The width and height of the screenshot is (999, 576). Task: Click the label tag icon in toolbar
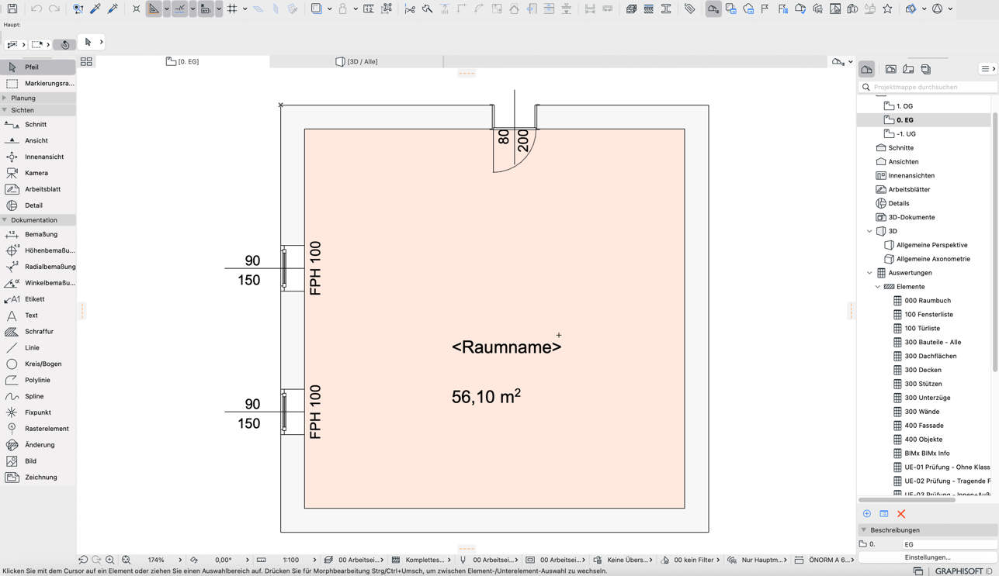point(689,9)
